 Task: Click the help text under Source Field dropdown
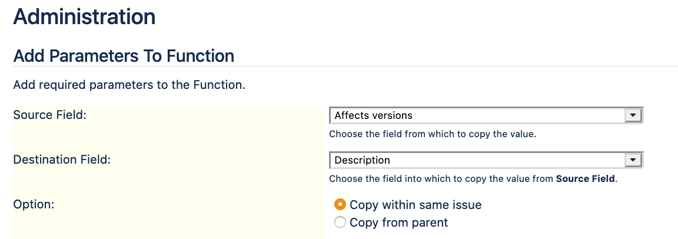coord(432,134)
